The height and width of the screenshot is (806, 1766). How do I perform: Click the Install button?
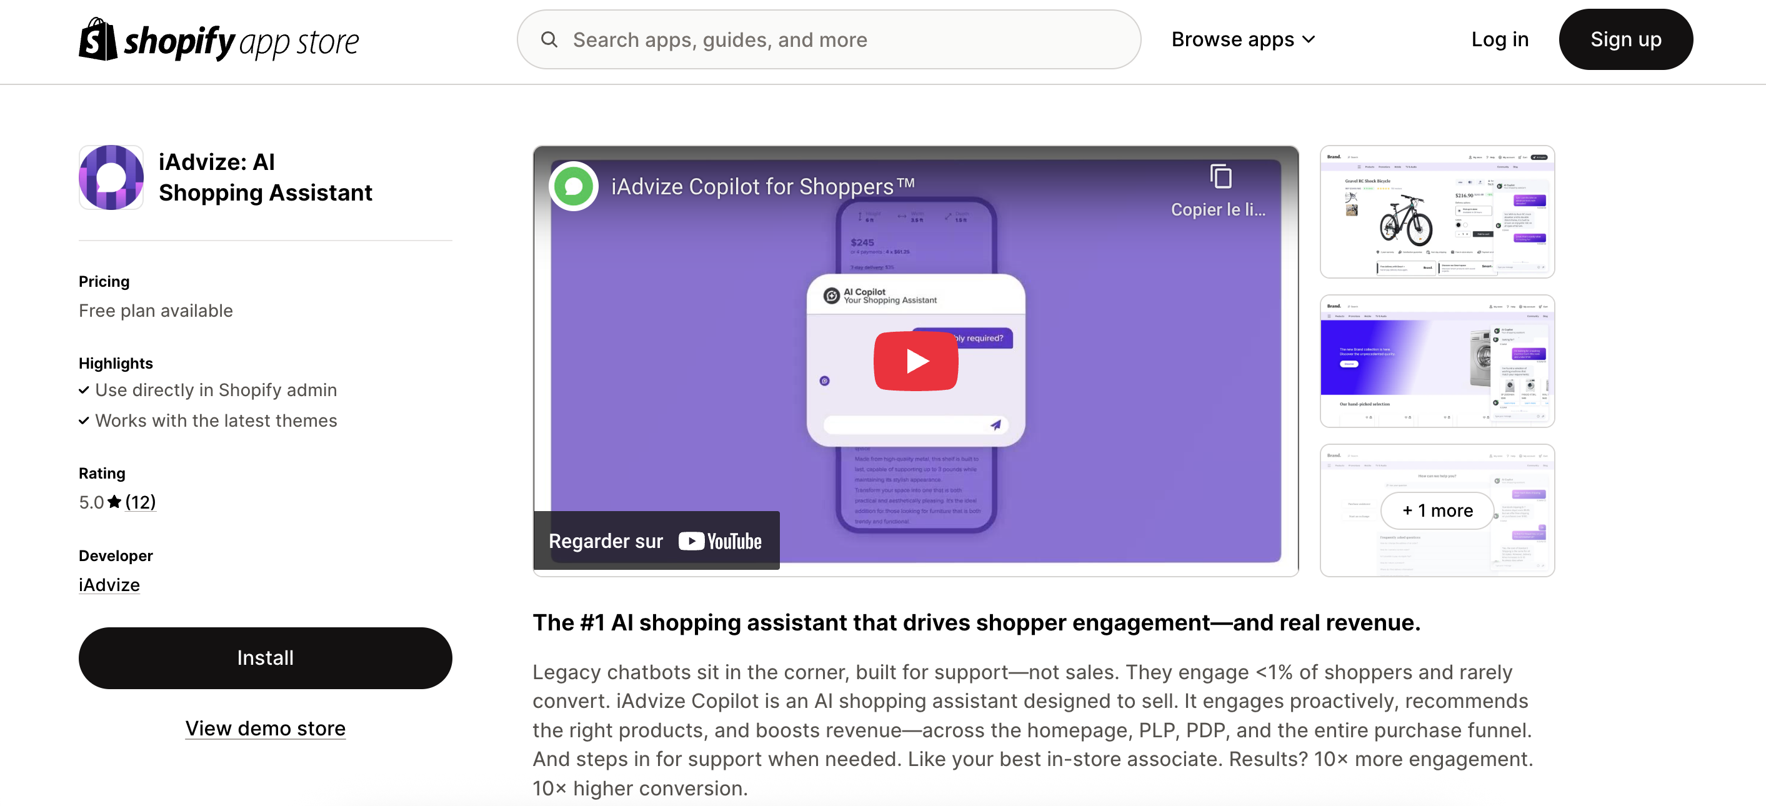coord(266,657)
